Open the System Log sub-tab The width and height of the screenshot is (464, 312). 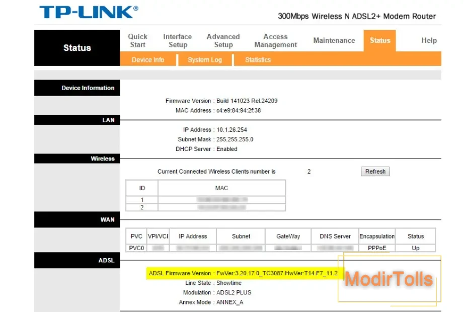point(204,60)
